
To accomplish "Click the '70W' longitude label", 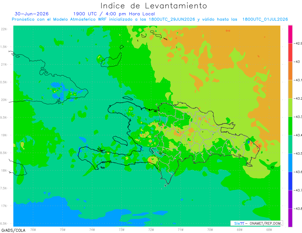I will click(210, 229).
